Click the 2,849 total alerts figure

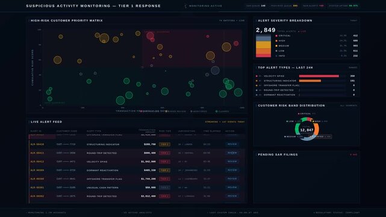click(x=266, y=30)
